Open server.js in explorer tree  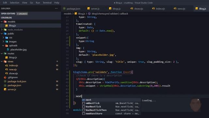point(12,89)
